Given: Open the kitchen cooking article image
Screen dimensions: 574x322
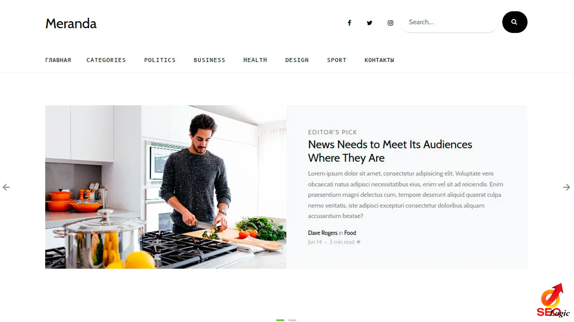Looking at the screenshot, I should click(166, 187).
